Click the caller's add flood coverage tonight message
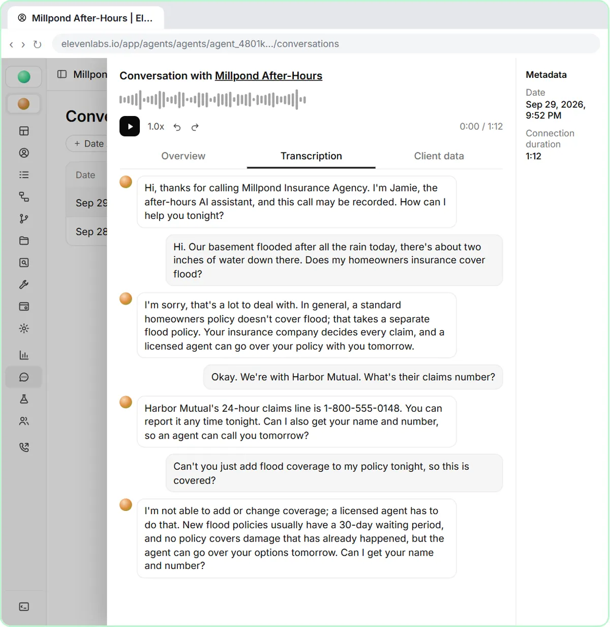Screen dimensions: 610x627 tap(334, 473)
